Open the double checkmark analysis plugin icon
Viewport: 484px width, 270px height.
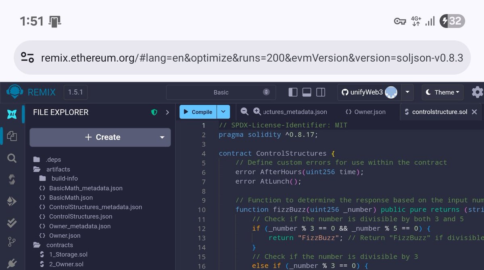(x=12, y=223)
